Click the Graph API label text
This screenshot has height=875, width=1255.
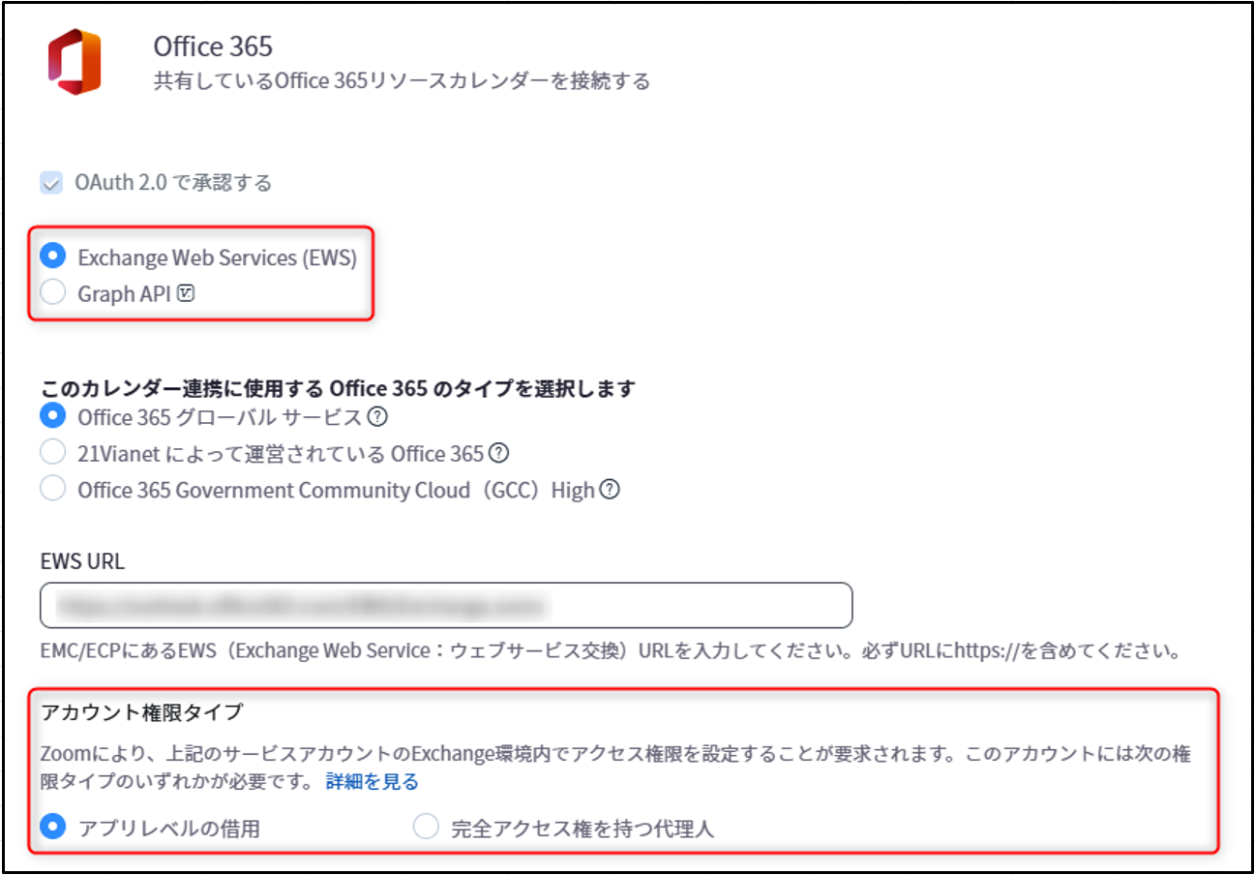point(125,294)
